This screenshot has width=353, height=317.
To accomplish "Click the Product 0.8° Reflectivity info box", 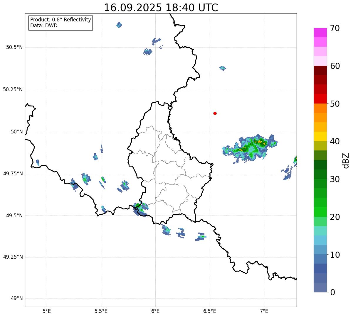I will 61,23.
